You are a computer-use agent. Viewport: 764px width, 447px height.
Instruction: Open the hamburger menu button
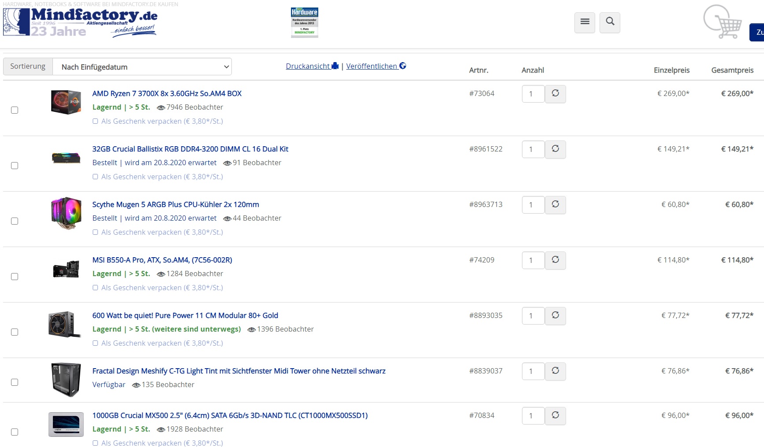[585, 22]
